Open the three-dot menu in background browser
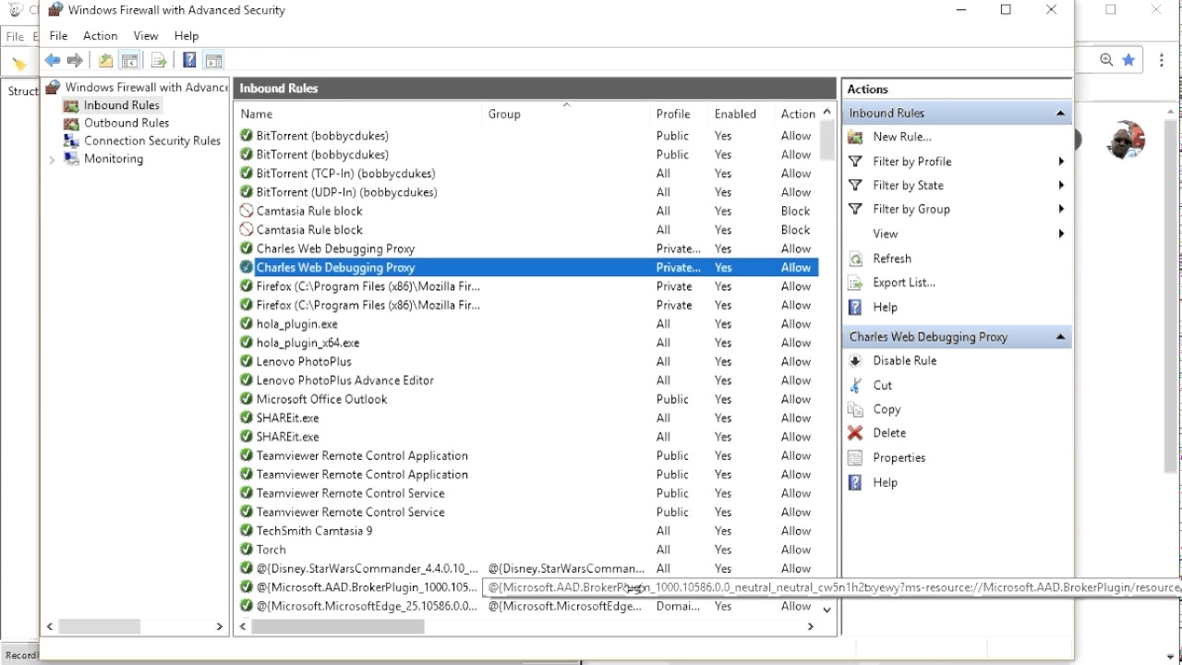Screen dimensions: 1182x665 pos(1161,60)
